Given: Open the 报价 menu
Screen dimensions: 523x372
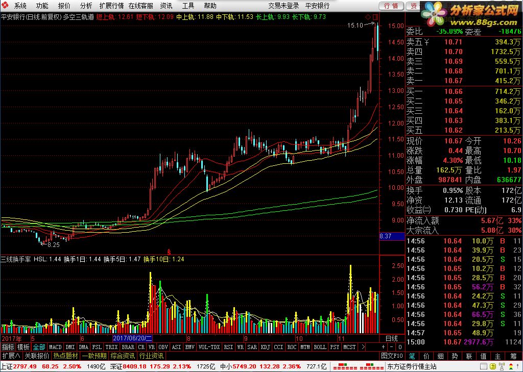Looking at the screenshot, I should tap(64, 6).
